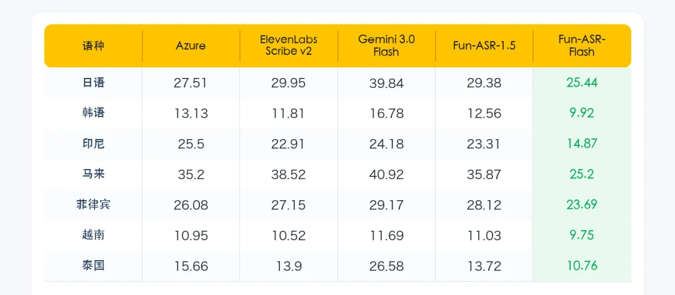Click the 菲律宾 row label
This screenshot has width=675, height=295.
pos(93,205)
